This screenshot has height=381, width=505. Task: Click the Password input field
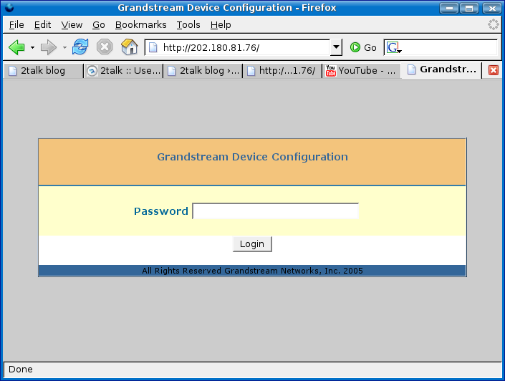[x=275, y=211]
